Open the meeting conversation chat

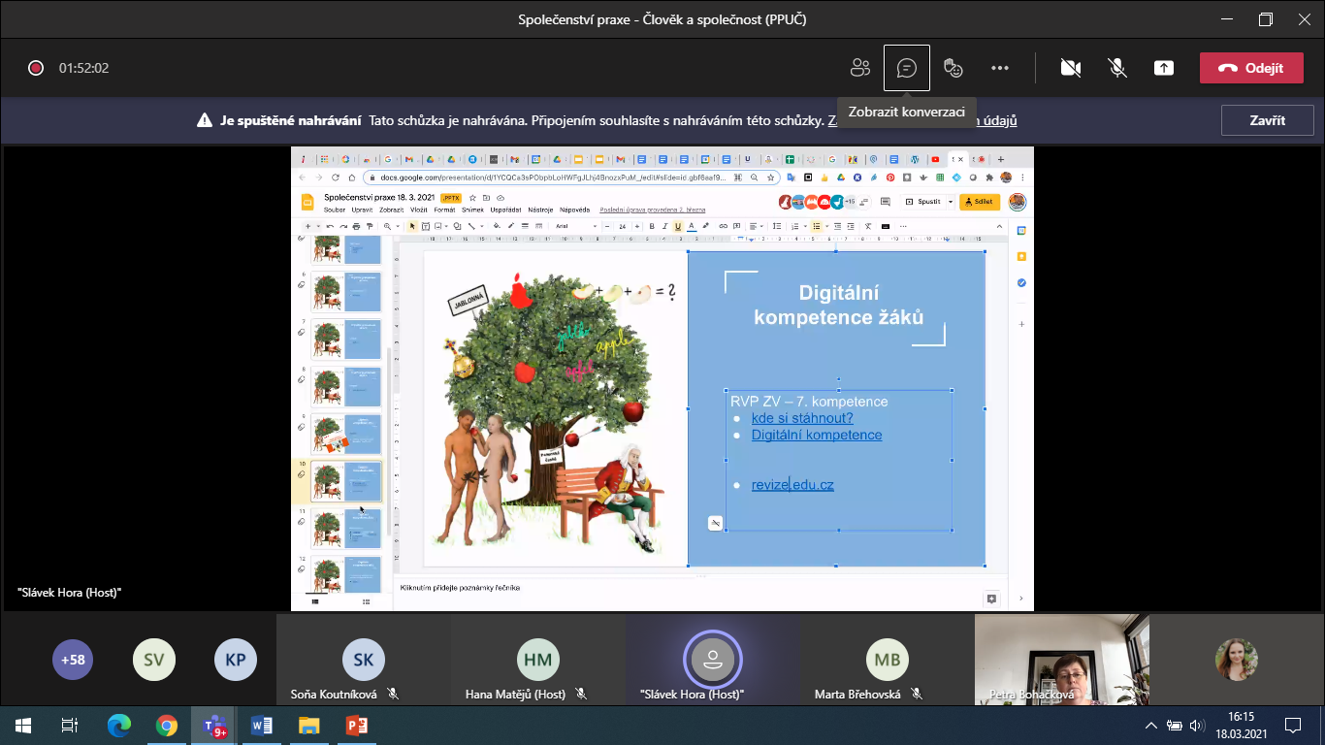907,68
